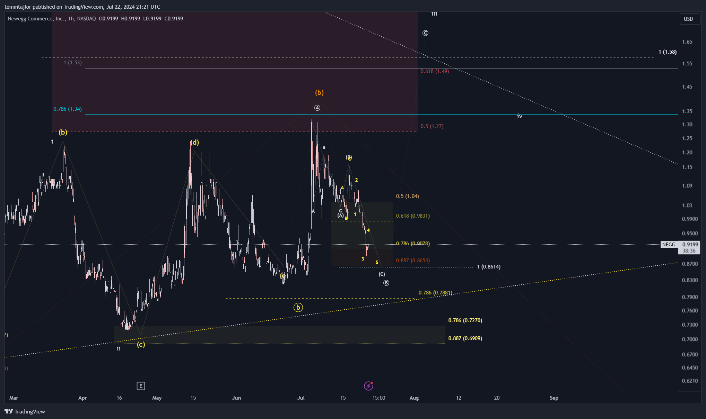This screenshot has width=706, height=419.
Task: Click the circled B wave label
Action: (386, 283)
